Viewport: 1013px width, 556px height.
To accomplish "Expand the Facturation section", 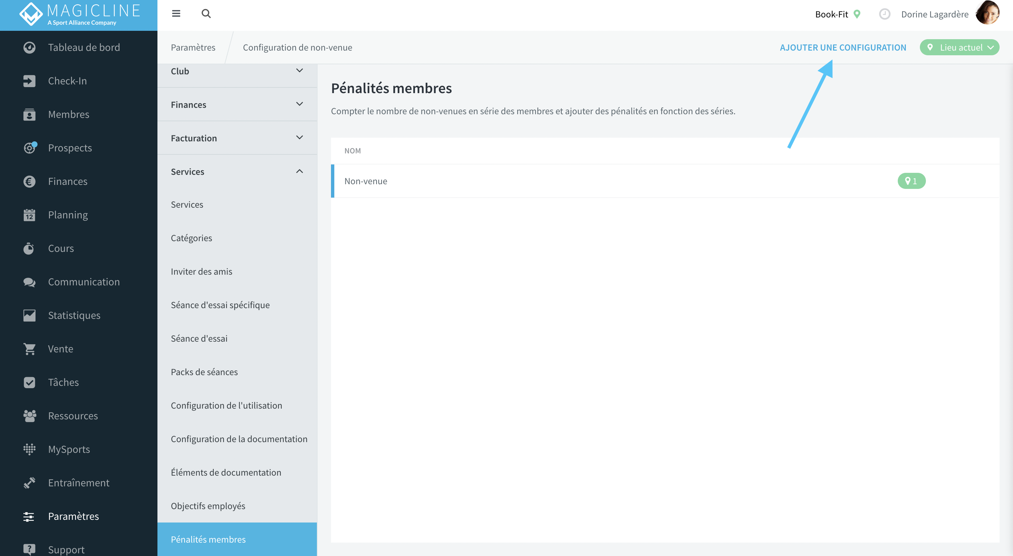I will [x=237, y=138].
